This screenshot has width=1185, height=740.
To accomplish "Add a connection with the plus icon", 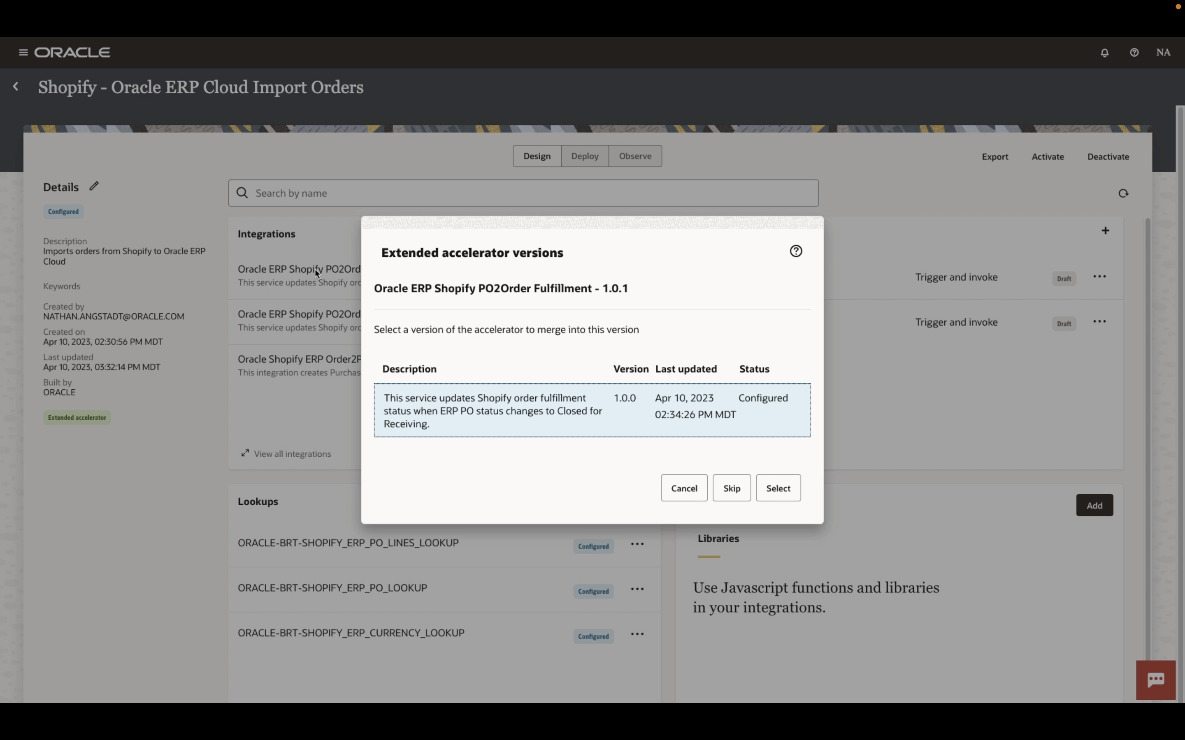I will click(x=1106, y=230).
